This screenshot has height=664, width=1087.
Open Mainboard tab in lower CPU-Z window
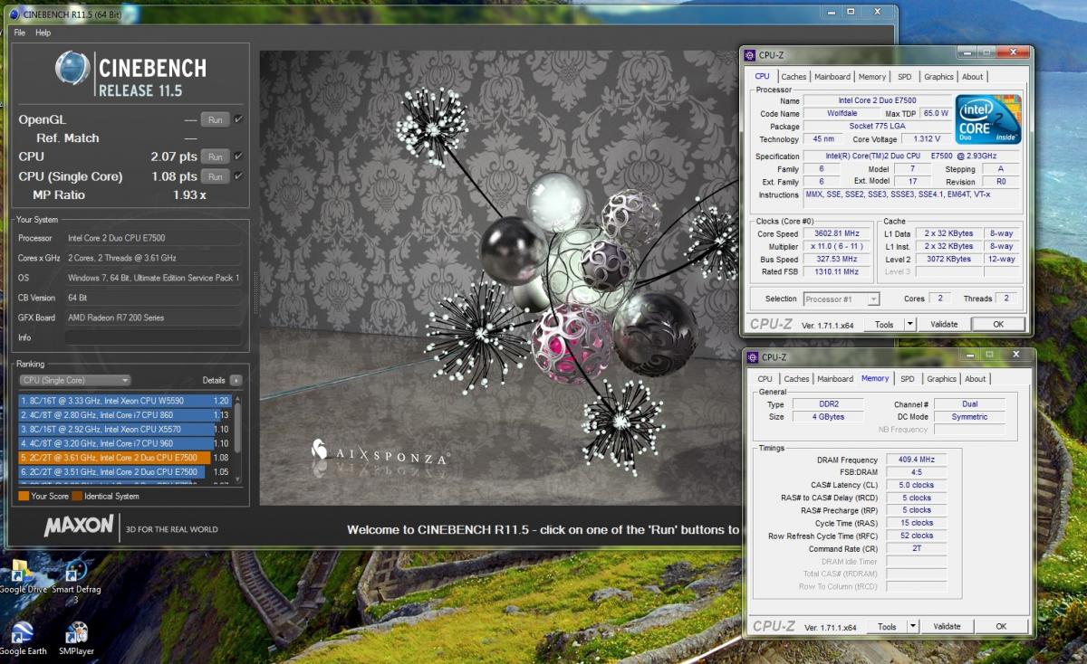[834, 379]
